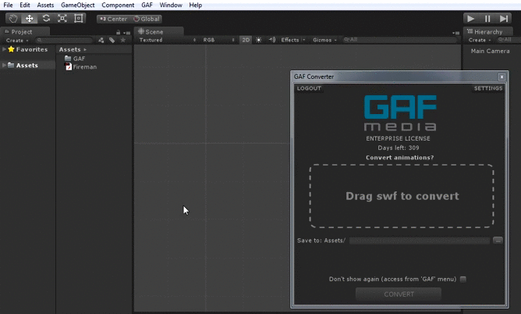This screenshot has width=521, height=314.
Task: Click search by type icon in Project
Action: pyautogui.click(x=101, y=41)
